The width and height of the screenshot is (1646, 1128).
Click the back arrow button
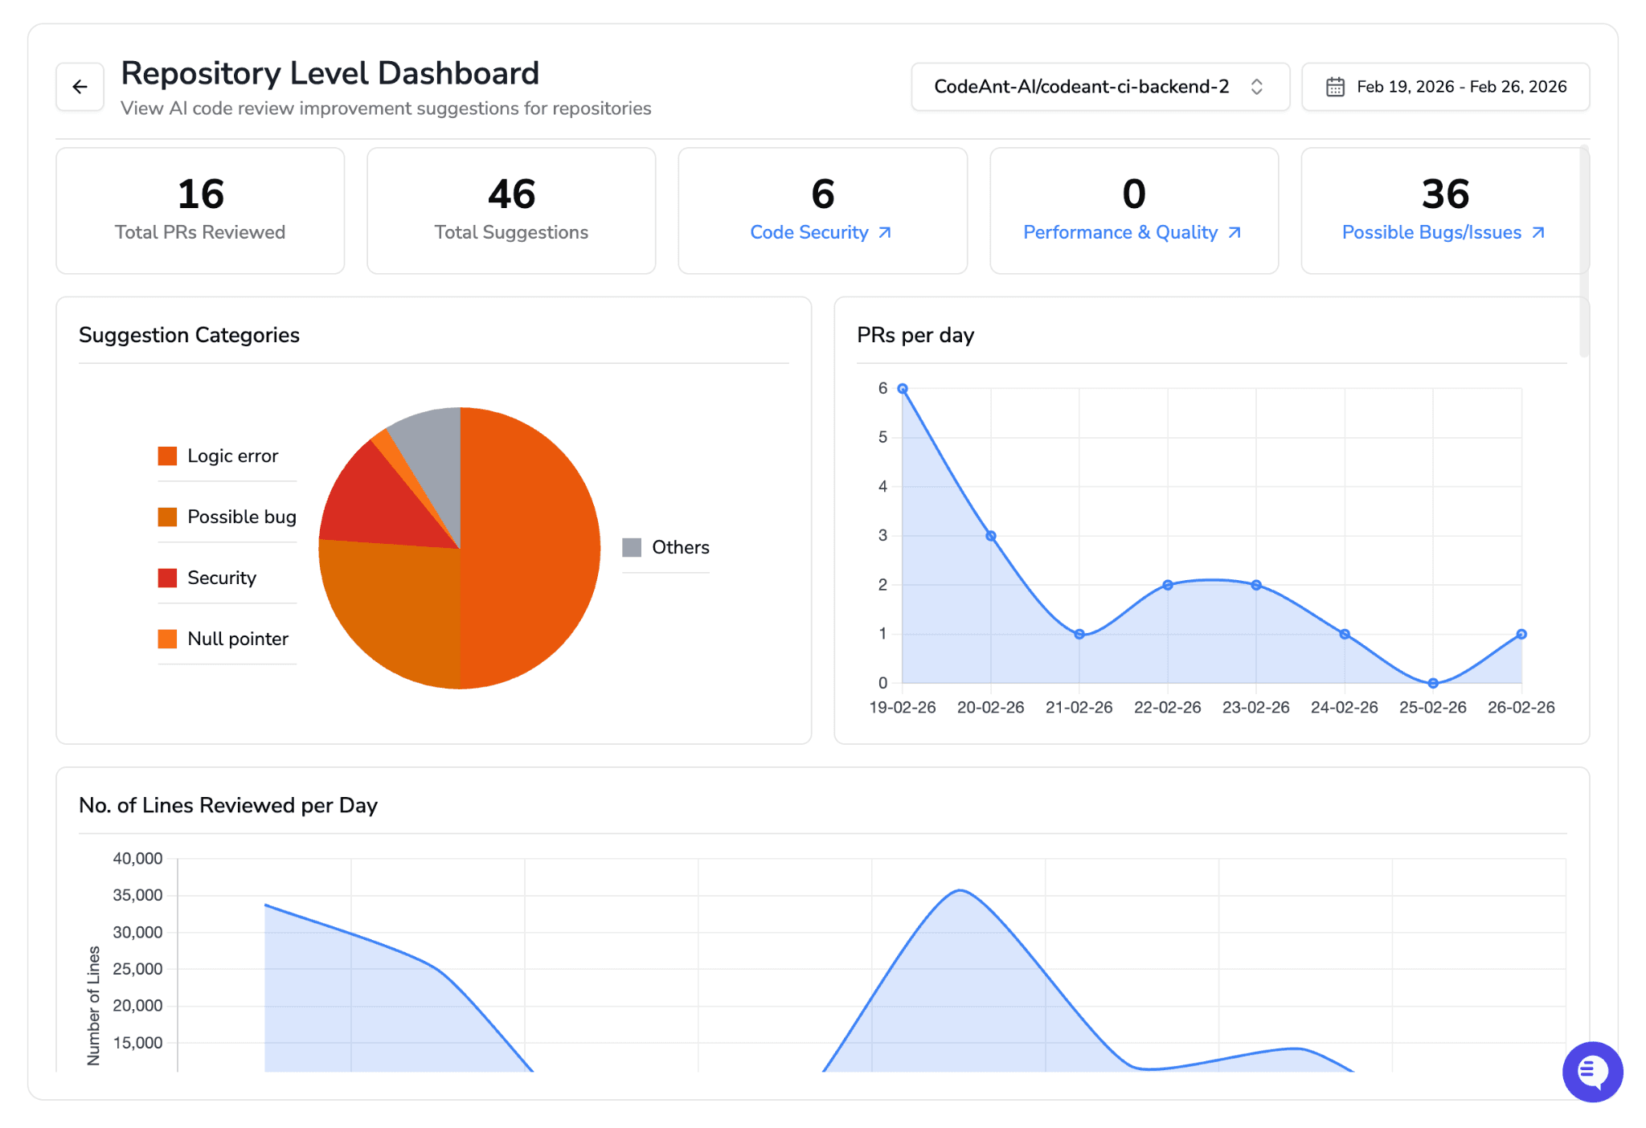[80, 87]
